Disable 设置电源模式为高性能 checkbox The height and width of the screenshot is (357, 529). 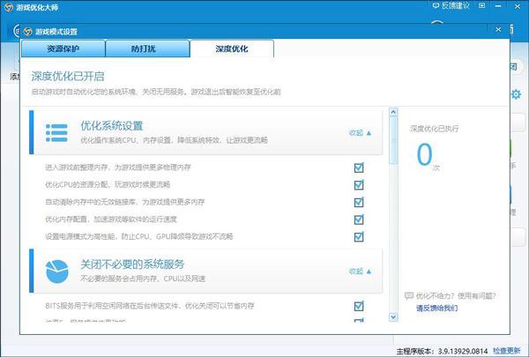point(359,236)
